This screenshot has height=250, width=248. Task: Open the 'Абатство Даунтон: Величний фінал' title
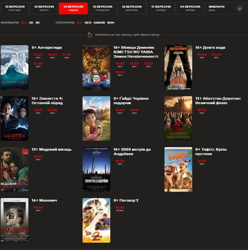(x=218, y=101)
